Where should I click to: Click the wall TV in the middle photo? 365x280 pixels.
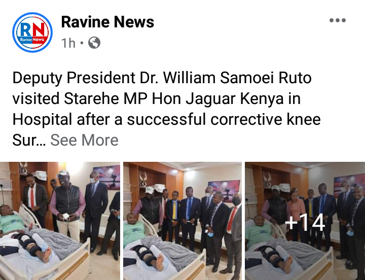(x=224, y=189)
